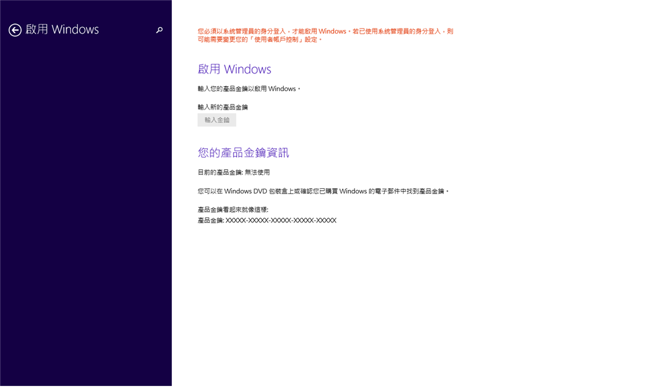Click the 您的產品金鑰資訊 heading
The width and height of the screenshot is (649, 391).
[243, 153]
